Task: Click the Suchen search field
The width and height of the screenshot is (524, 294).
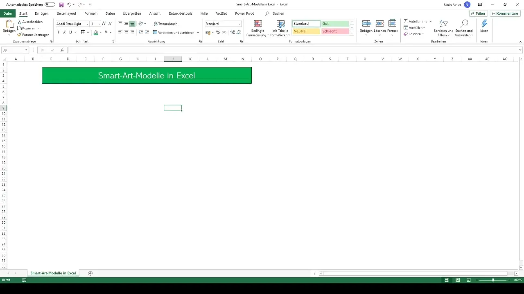Action: pos(278,13)
